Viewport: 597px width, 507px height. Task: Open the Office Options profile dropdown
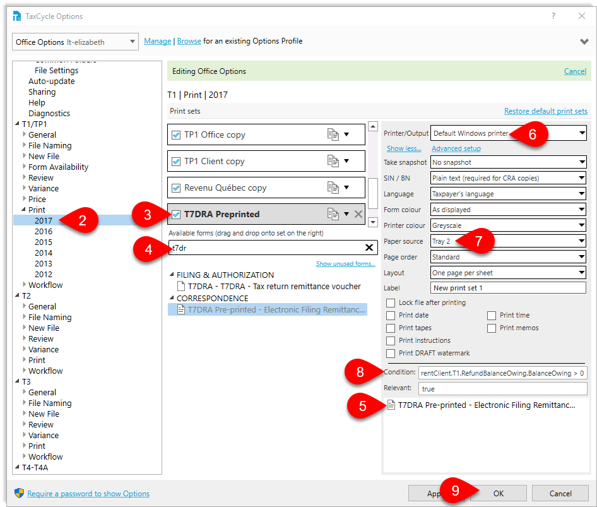coord(75,42)
